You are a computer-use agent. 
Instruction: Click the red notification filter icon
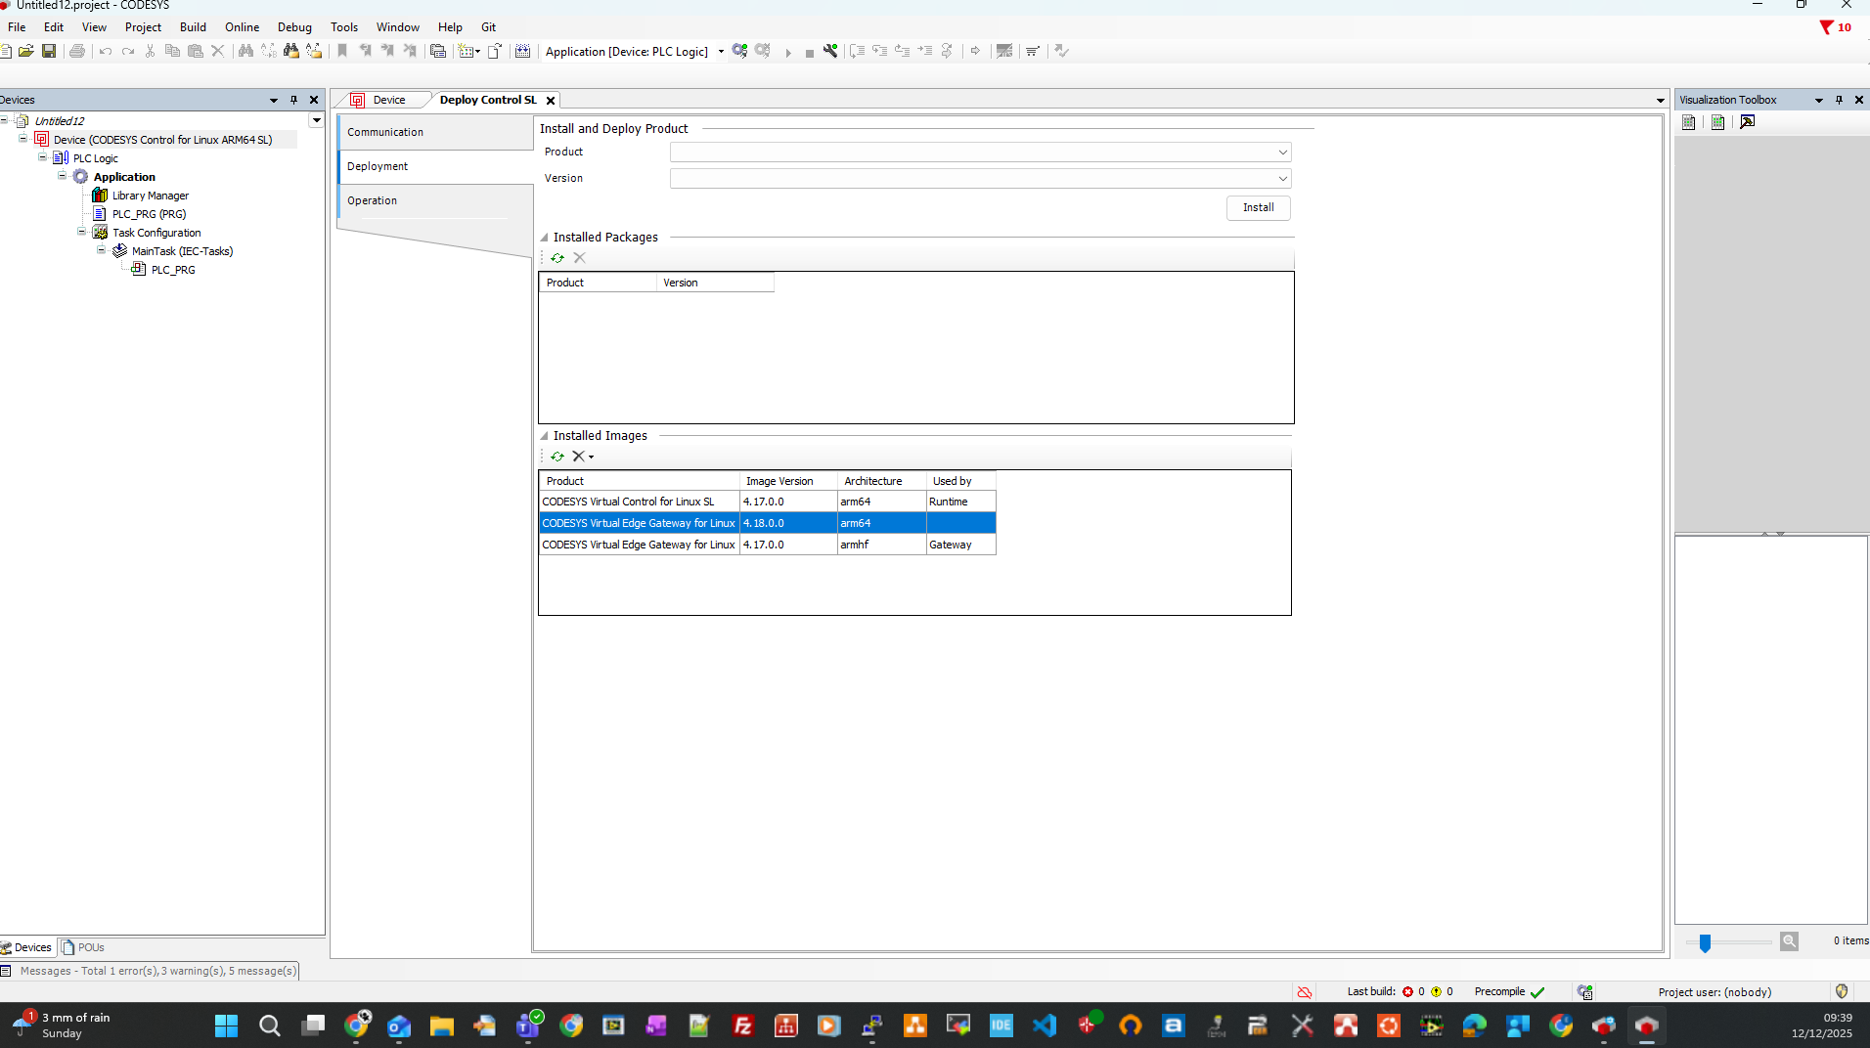1826,27
